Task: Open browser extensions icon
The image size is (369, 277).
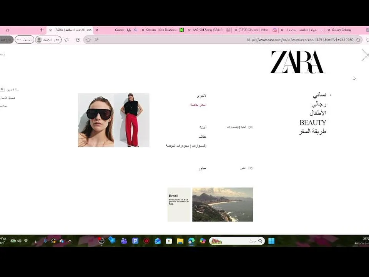Action: pyautogui.click(x=78, y=40)
